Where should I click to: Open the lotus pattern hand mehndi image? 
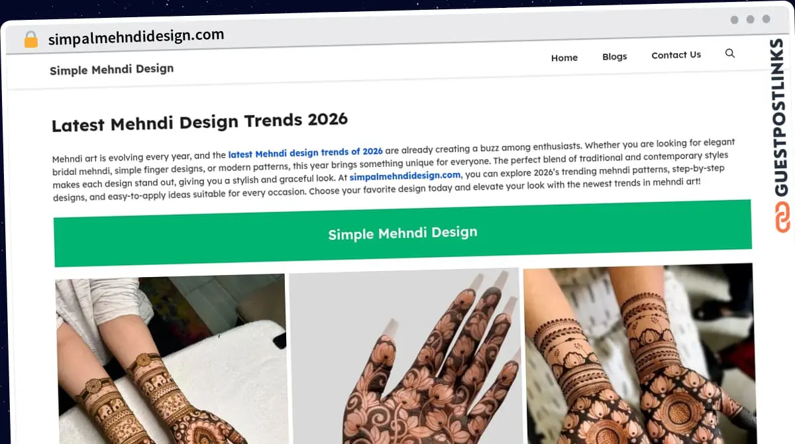pyautogui.click(x=404, y=356)
